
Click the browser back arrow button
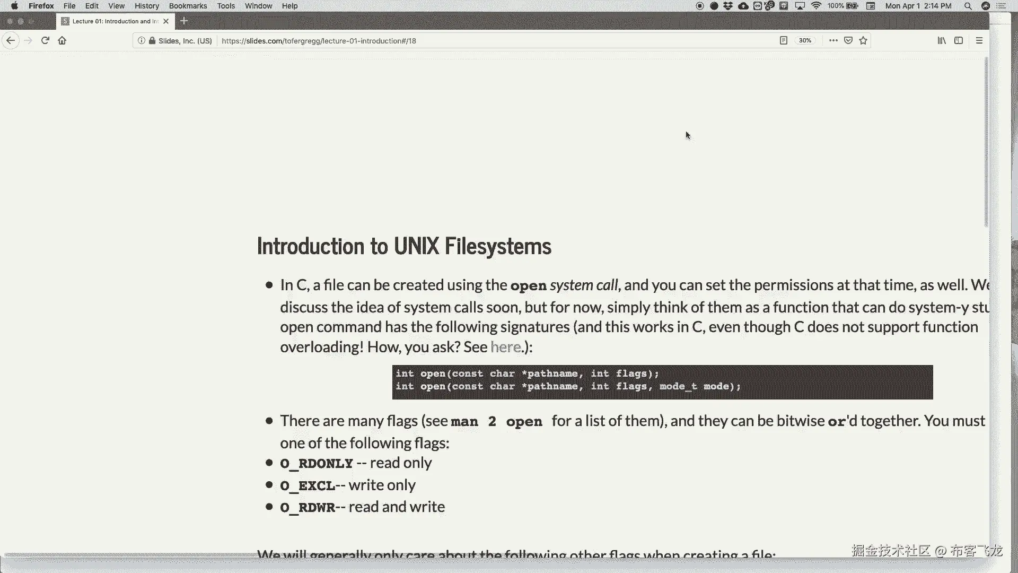(11, 40)
